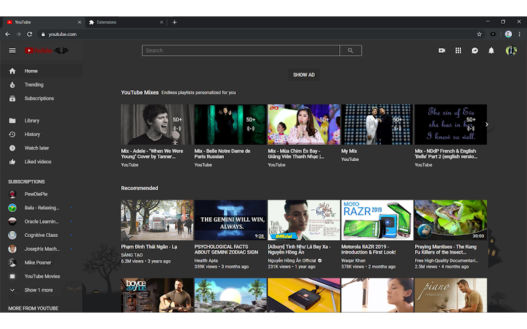
Task: Open Watch later playlist
Action: click(x=41, y=148)
